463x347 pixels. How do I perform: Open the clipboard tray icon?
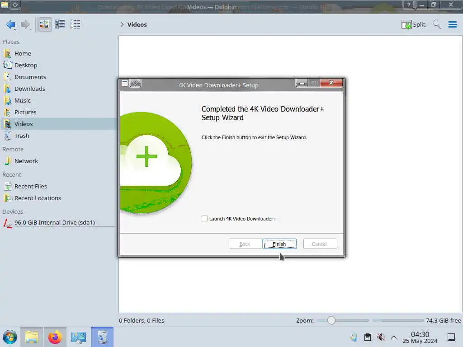367,337
